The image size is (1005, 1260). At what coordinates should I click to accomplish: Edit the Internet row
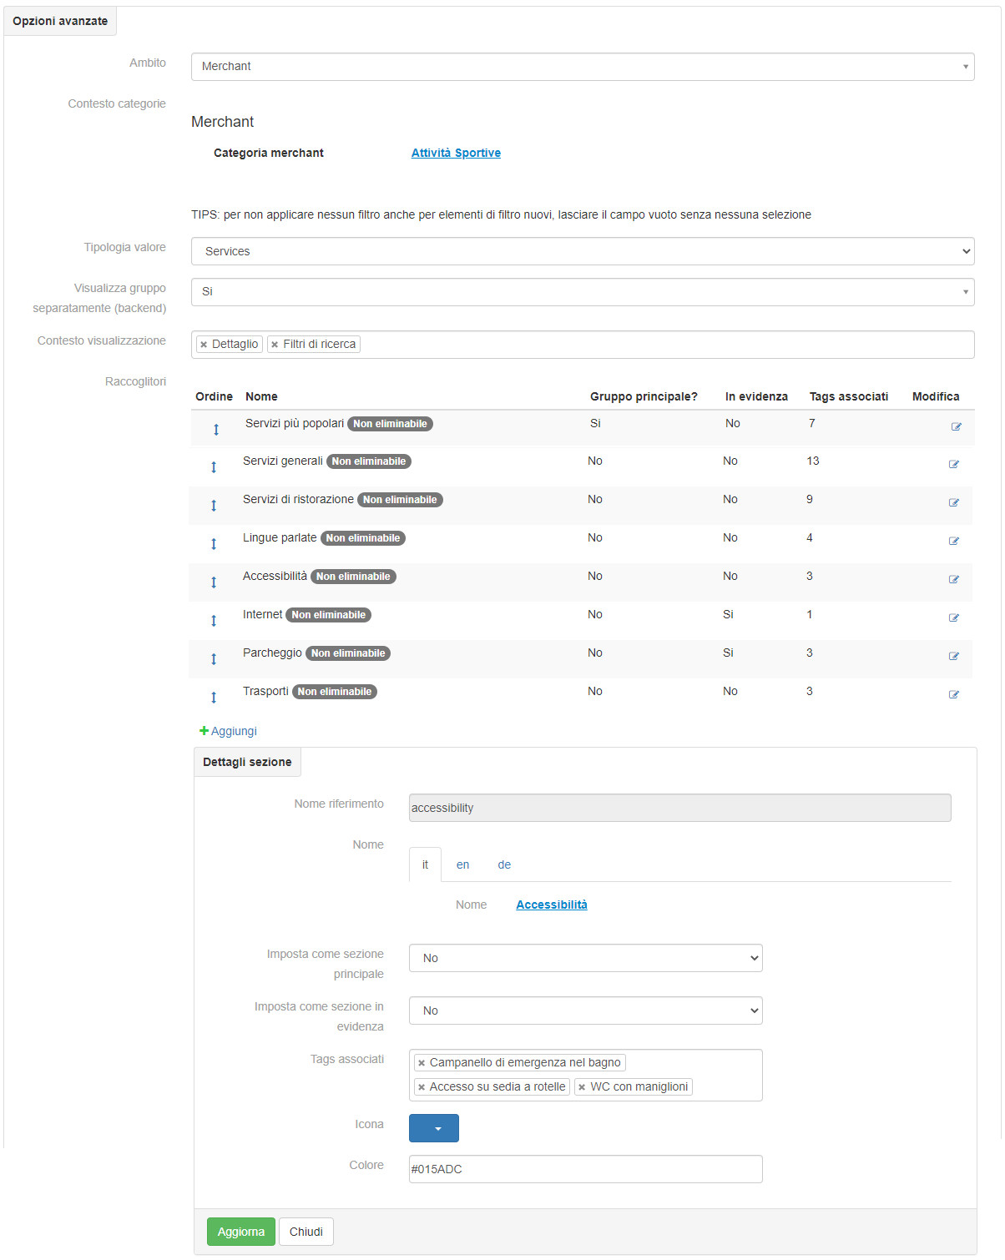coord(953,617)
